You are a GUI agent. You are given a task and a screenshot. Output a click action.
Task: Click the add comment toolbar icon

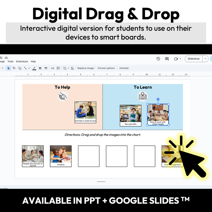[58, 68]
